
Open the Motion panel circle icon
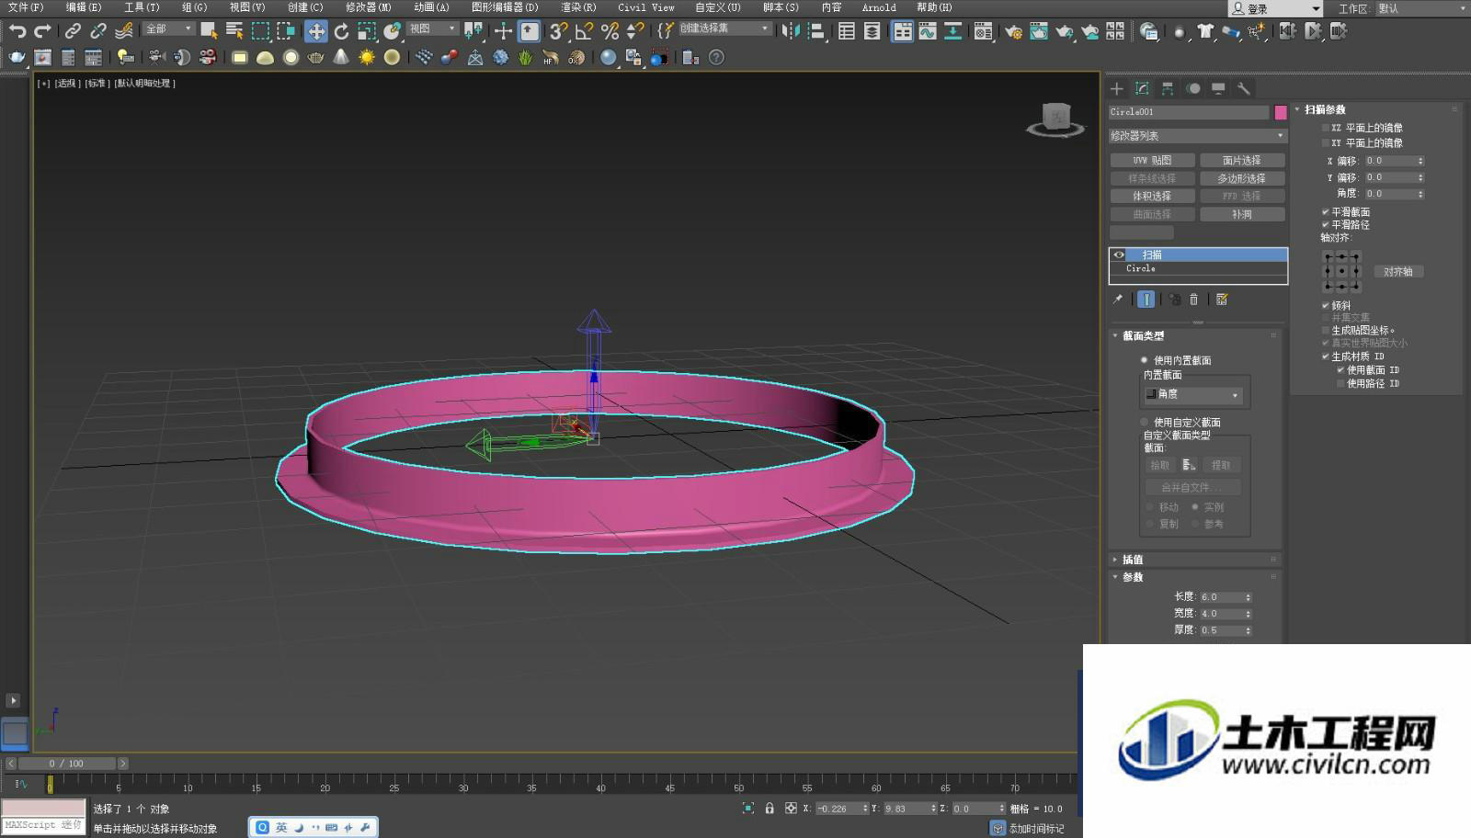[x=1193, y=88]
